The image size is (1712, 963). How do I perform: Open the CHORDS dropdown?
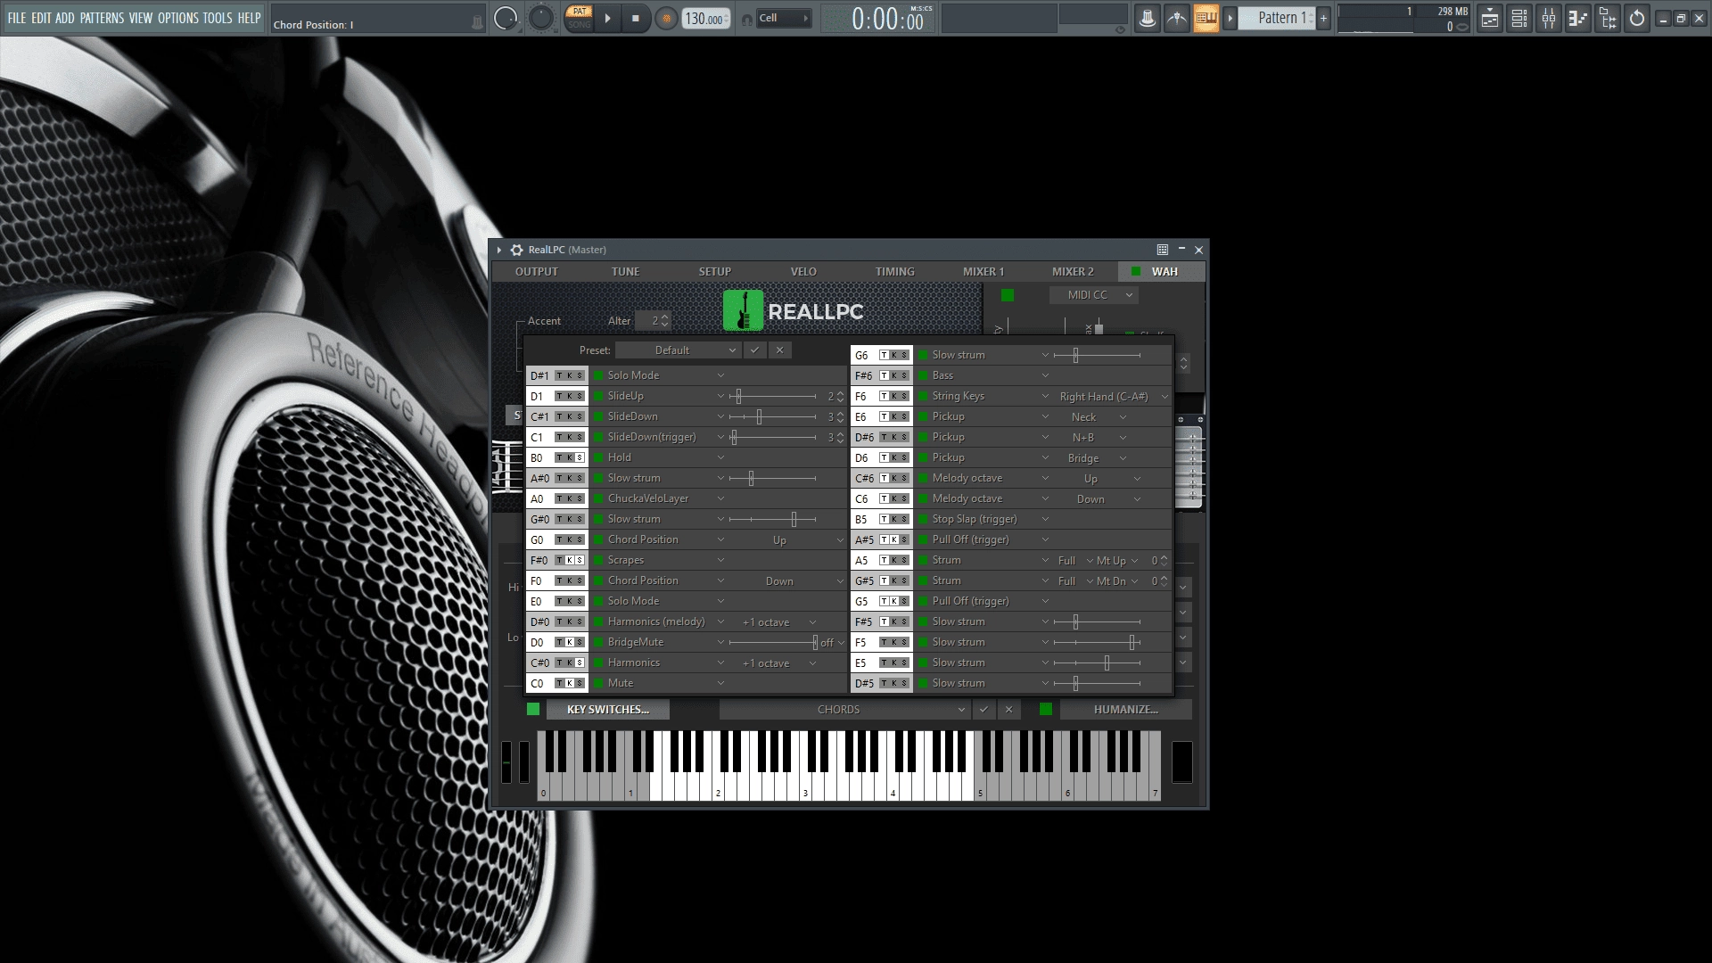[844, 710]
